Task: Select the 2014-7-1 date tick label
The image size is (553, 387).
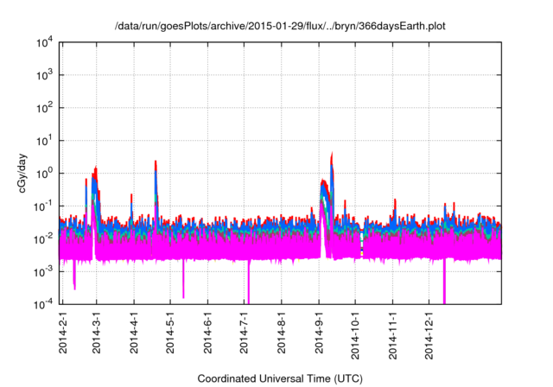Action: point(245,335)
